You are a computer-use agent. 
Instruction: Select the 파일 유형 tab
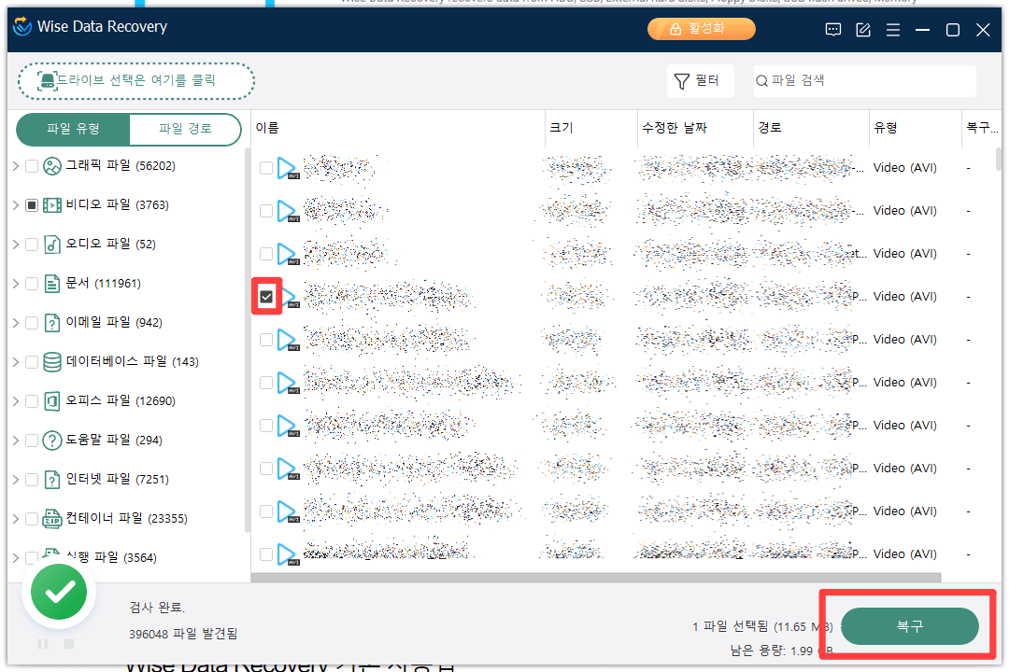73,130
